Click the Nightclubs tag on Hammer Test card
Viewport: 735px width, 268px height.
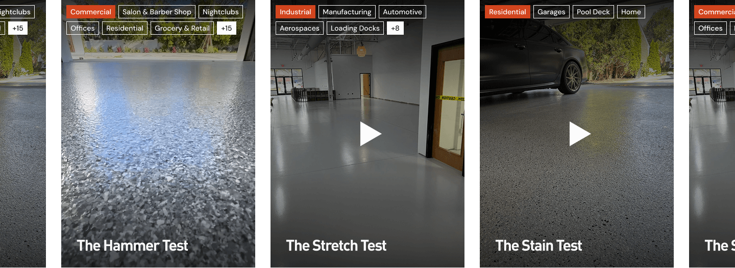pos(220,12)
